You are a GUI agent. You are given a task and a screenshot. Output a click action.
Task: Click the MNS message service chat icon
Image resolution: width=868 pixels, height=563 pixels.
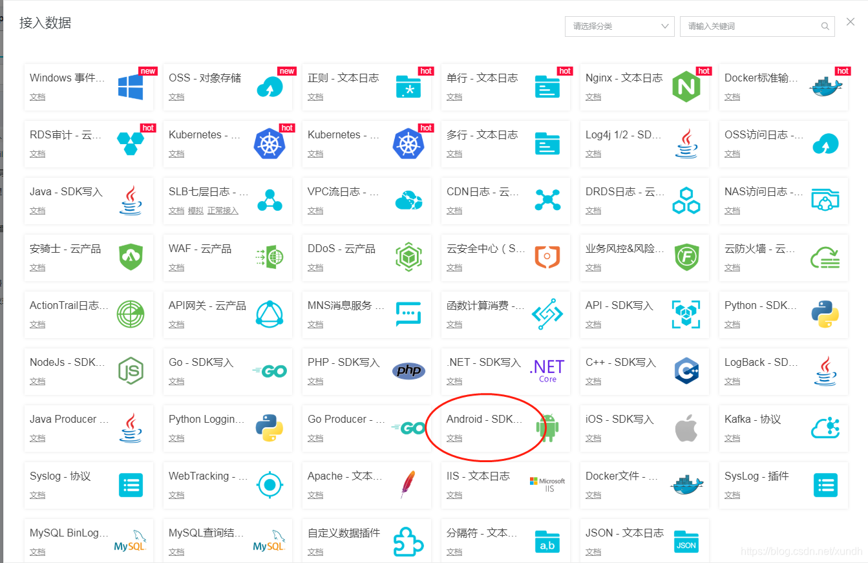tap(408, 314)
